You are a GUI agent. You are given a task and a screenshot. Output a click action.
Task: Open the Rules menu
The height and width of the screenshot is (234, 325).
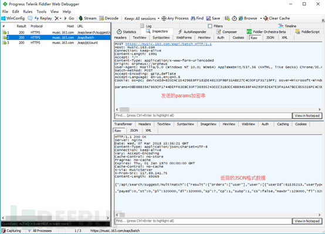[28, 12]
